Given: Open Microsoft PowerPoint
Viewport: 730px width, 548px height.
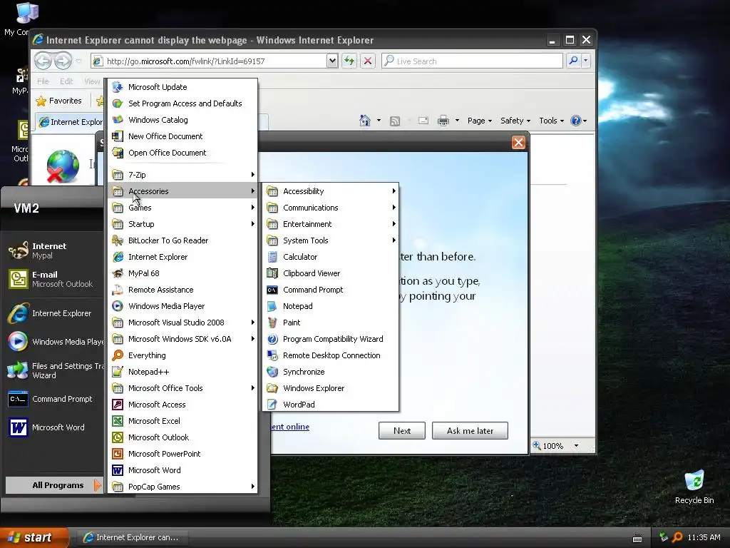Looking at the screenshot, I should (182, 453).
